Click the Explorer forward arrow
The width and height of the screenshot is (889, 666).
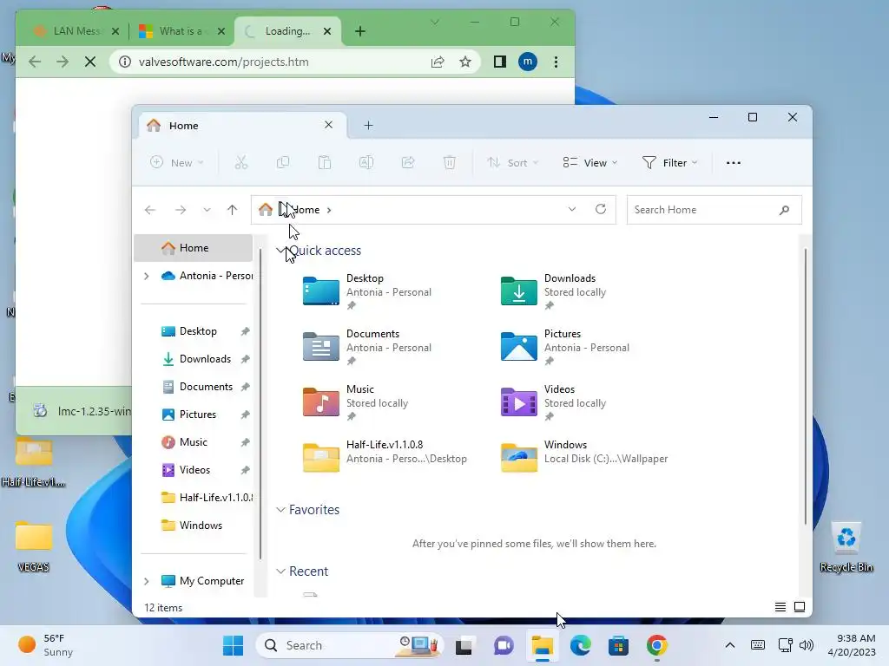(181, 210)
